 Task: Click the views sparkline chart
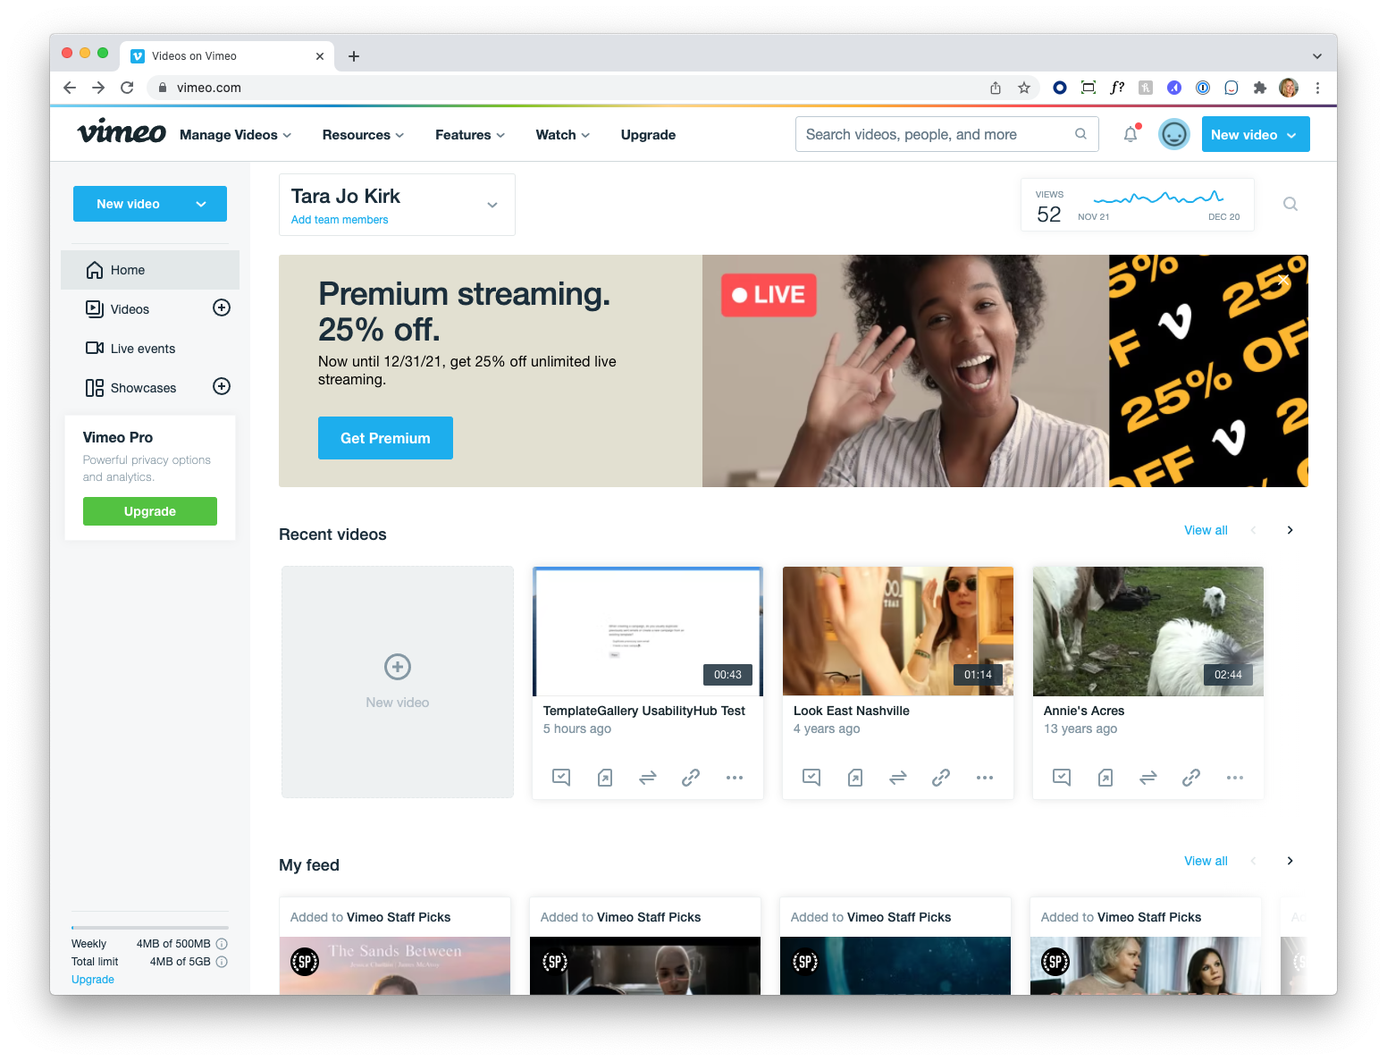pos(1158,198)
